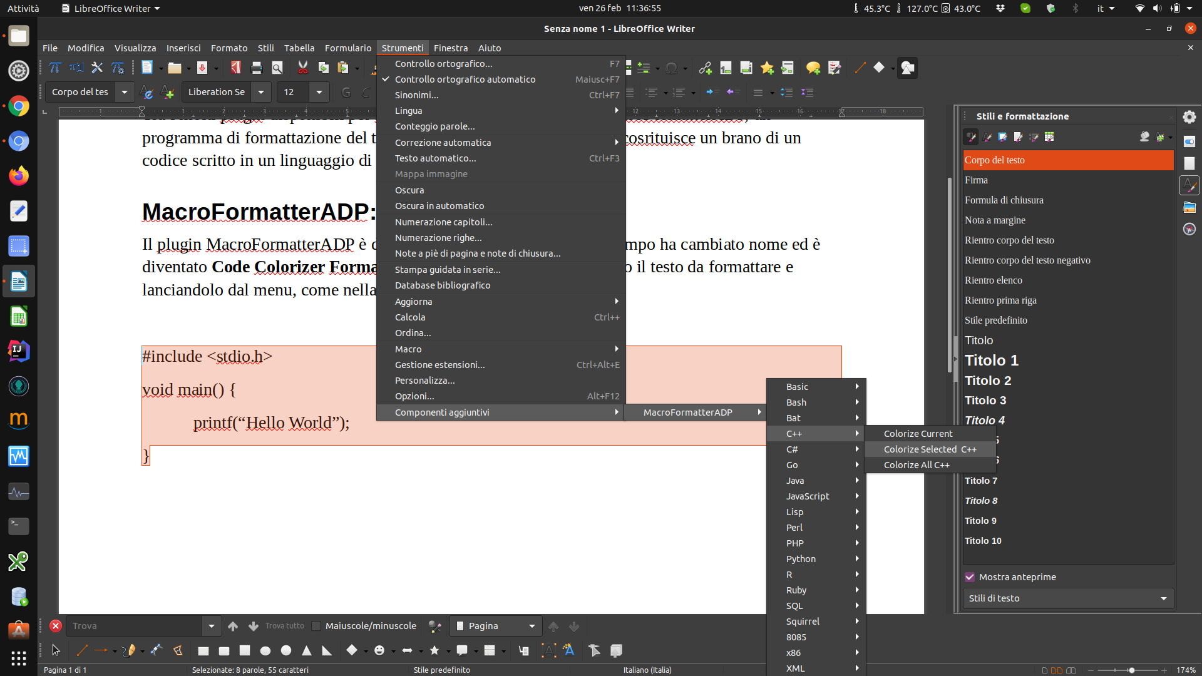Open sidebar Gallery panel icon
This screenshot has width=1202, height=676.
click(x=1189, y=207)
